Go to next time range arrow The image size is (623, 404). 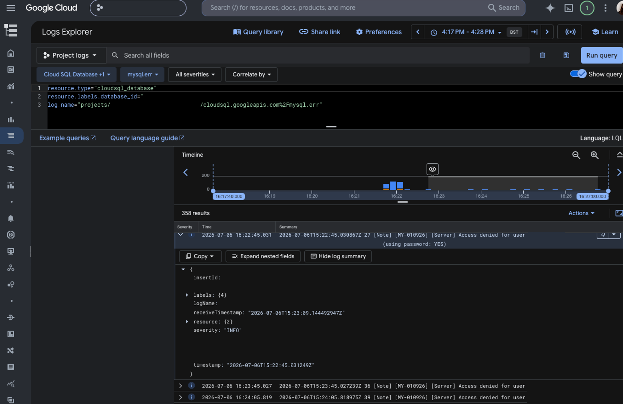tap(547, 32)
